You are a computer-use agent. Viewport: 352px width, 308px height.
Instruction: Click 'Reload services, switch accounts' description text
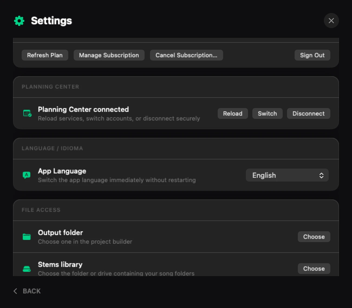(119, 118)
